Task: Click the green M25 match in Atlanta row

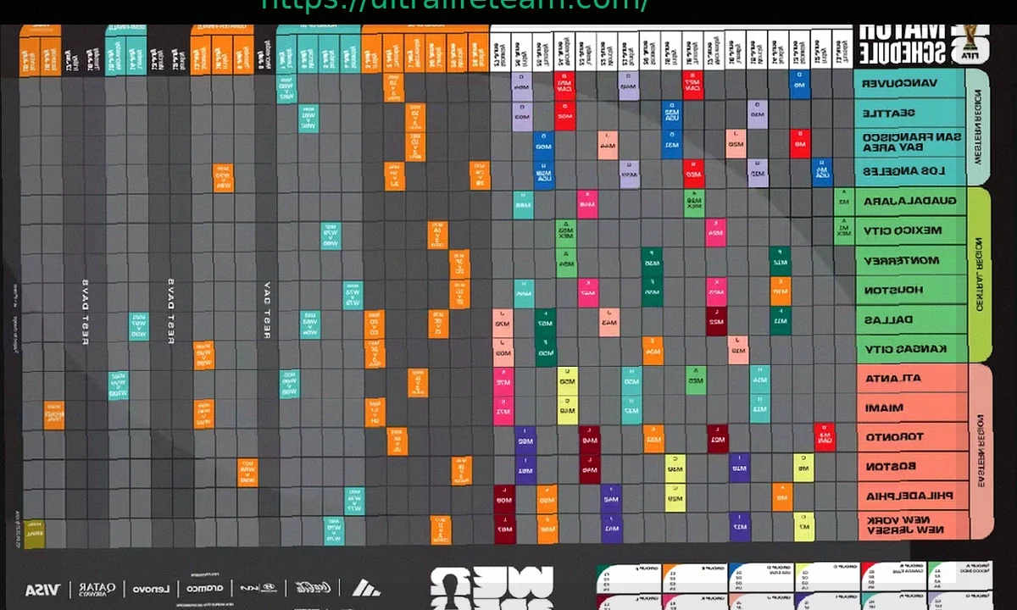Action: 696,379
